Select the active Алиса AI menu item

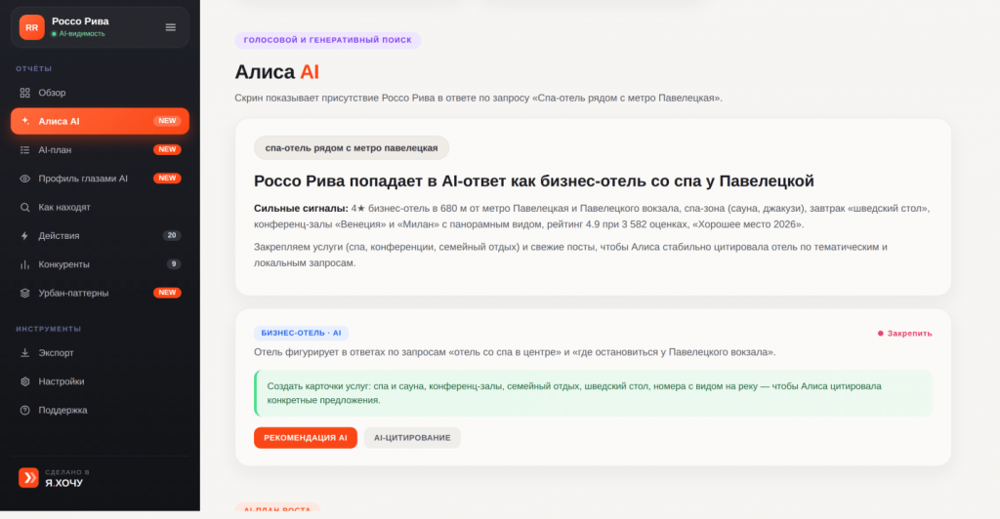pos(101,121)
